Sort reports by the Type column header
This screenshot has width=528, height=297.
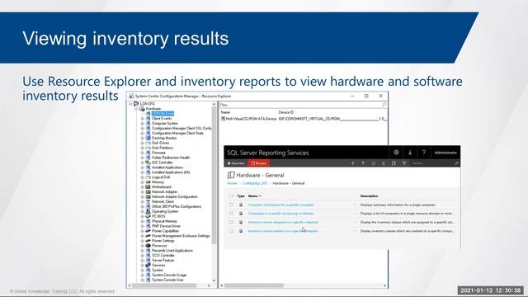tap(241, 196)
